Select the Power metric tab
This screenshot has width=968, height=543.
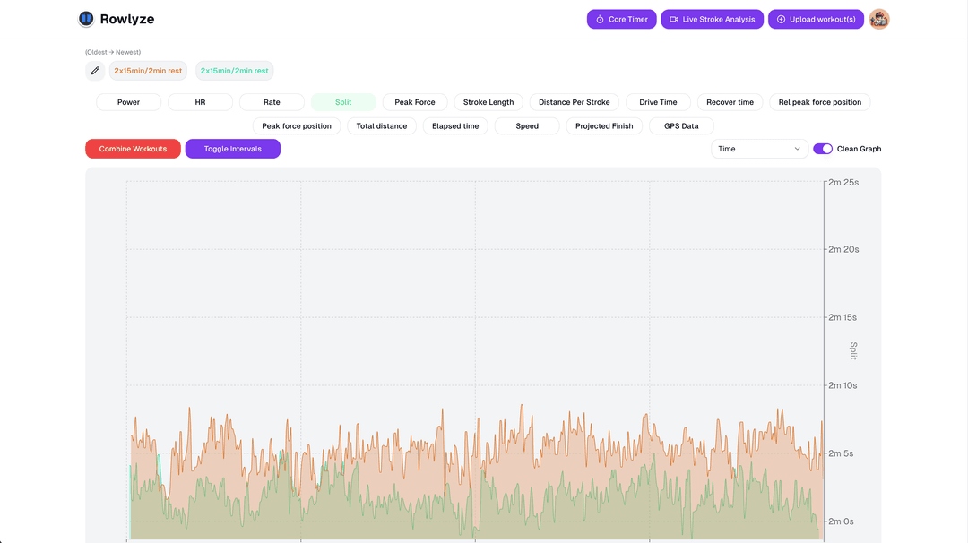pos(128,102)
